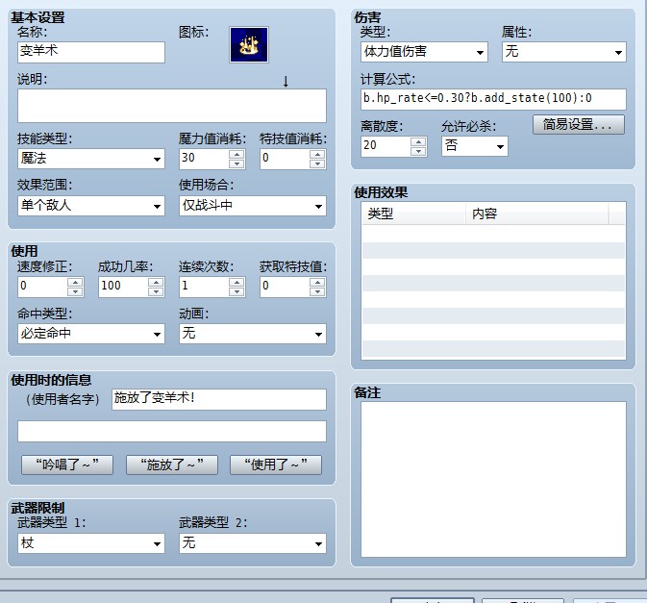Increase 特技值消耗 with up arrow
This screenshot has width=647, height=603.
pyautogui.click(x=317, y=154)
